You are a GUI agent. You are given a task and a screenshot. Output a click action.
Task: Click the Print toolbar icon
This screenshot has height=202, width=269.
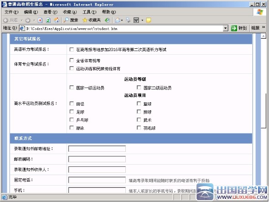pos(128,20)
